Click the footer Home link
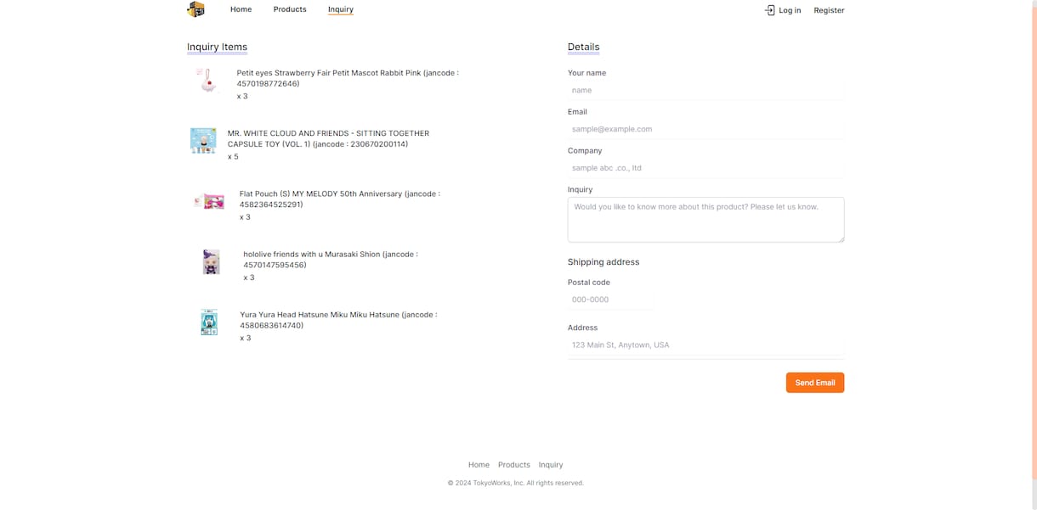Viewport: 1037px width, 510px height. click(479, 465)
